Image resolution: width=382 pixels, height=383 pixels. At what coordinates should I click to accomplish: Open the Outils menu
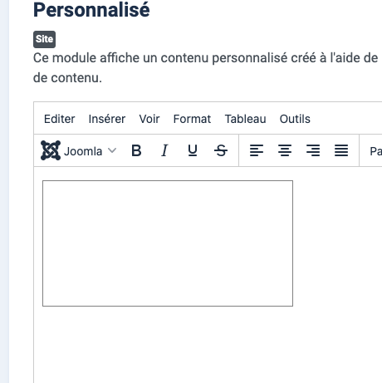click(x=295, y=119)
